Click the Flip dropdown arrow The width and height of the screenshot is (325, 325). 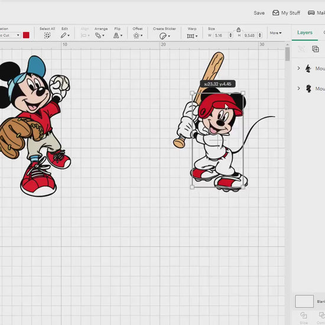click(121, 35)
